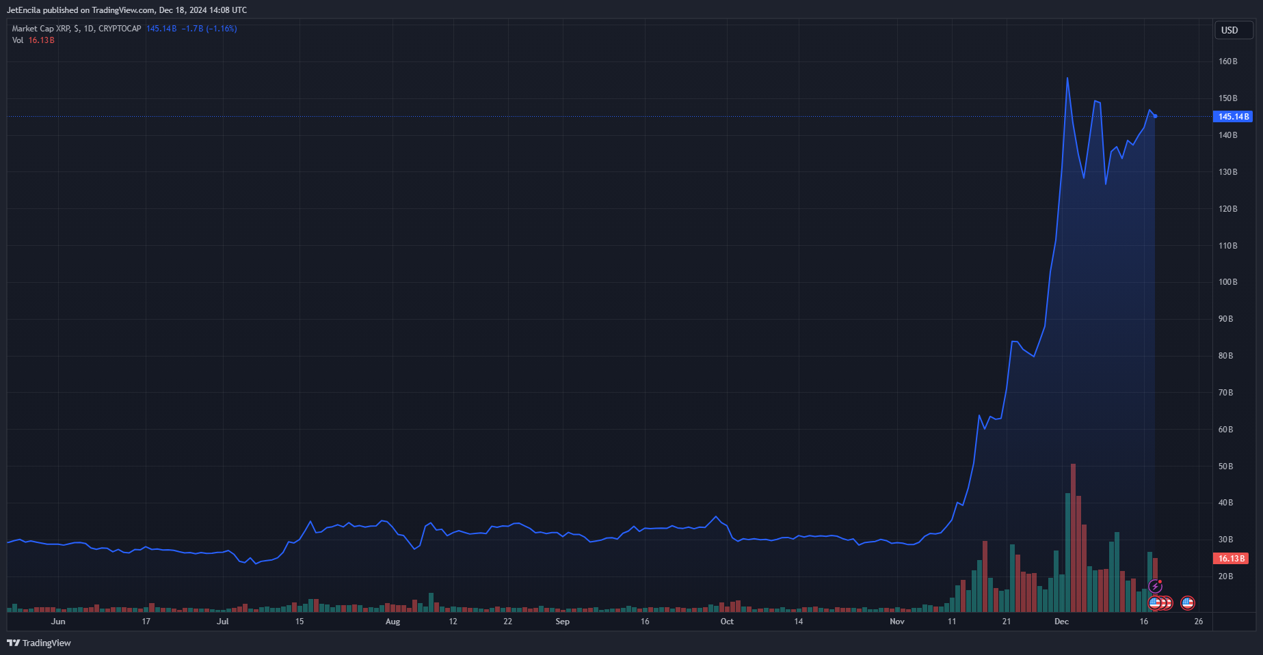1263x655 pixels.
Task: Click the TradingView logo at bottom left
Action: [x=39, y=643]
